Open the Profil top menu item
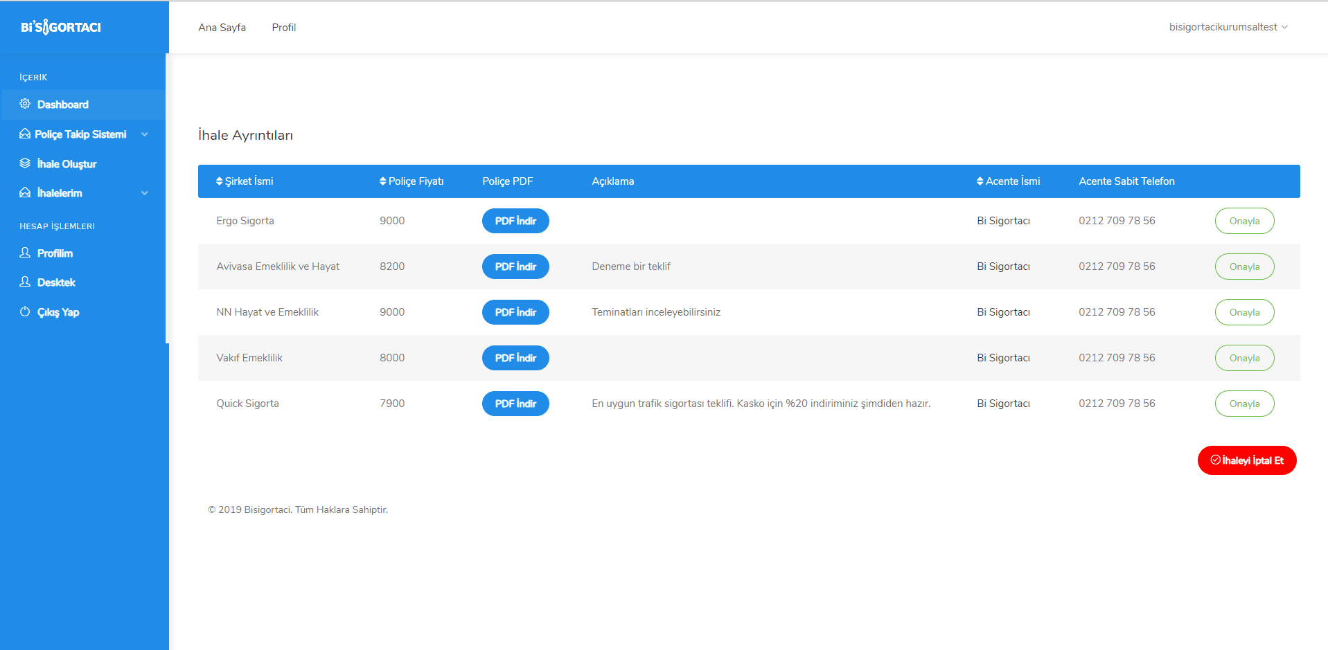This screenshot has height=650, width=1328. point(283,28)
